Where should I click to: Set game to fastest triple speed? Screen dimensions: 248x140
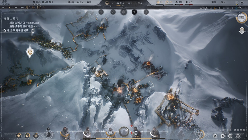tap(22, 7)
